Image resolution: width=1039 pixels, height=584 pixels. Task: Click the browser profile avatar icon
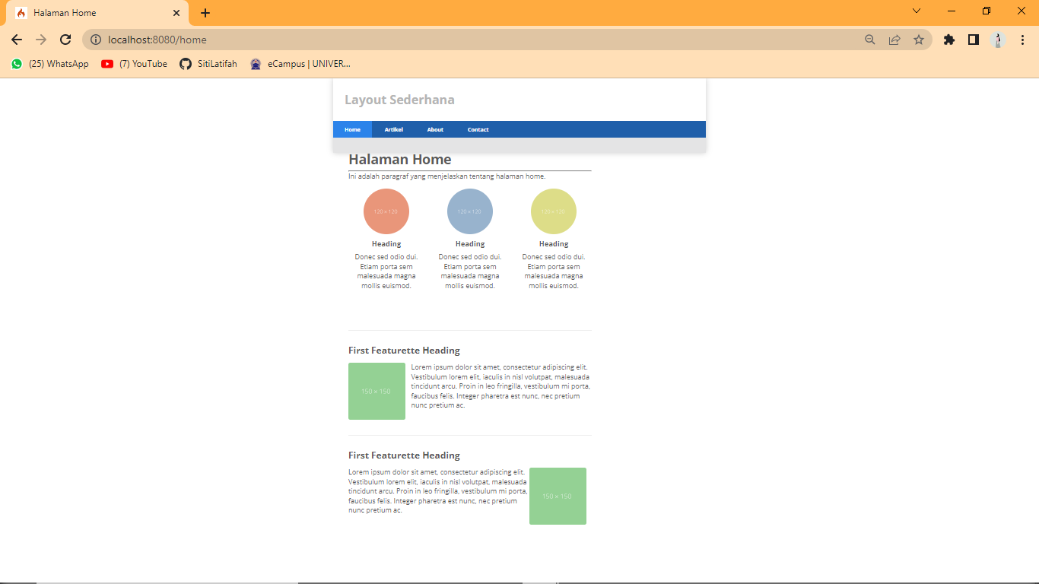[997, 40]
